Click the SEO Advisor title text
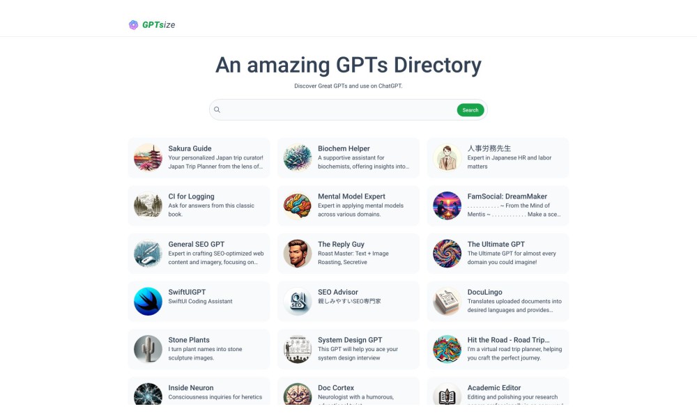 [338, 292]
